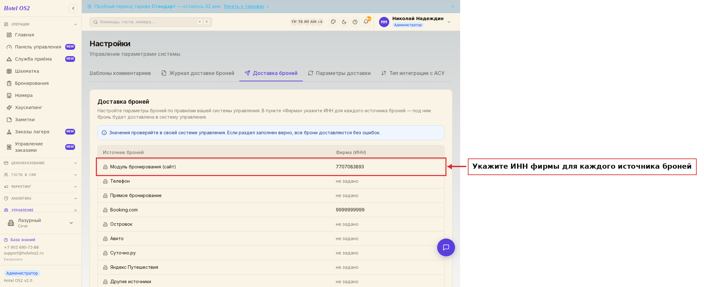Open the chat support bubble button
Viewport: 704px width, 287px height.
[446, 247]
